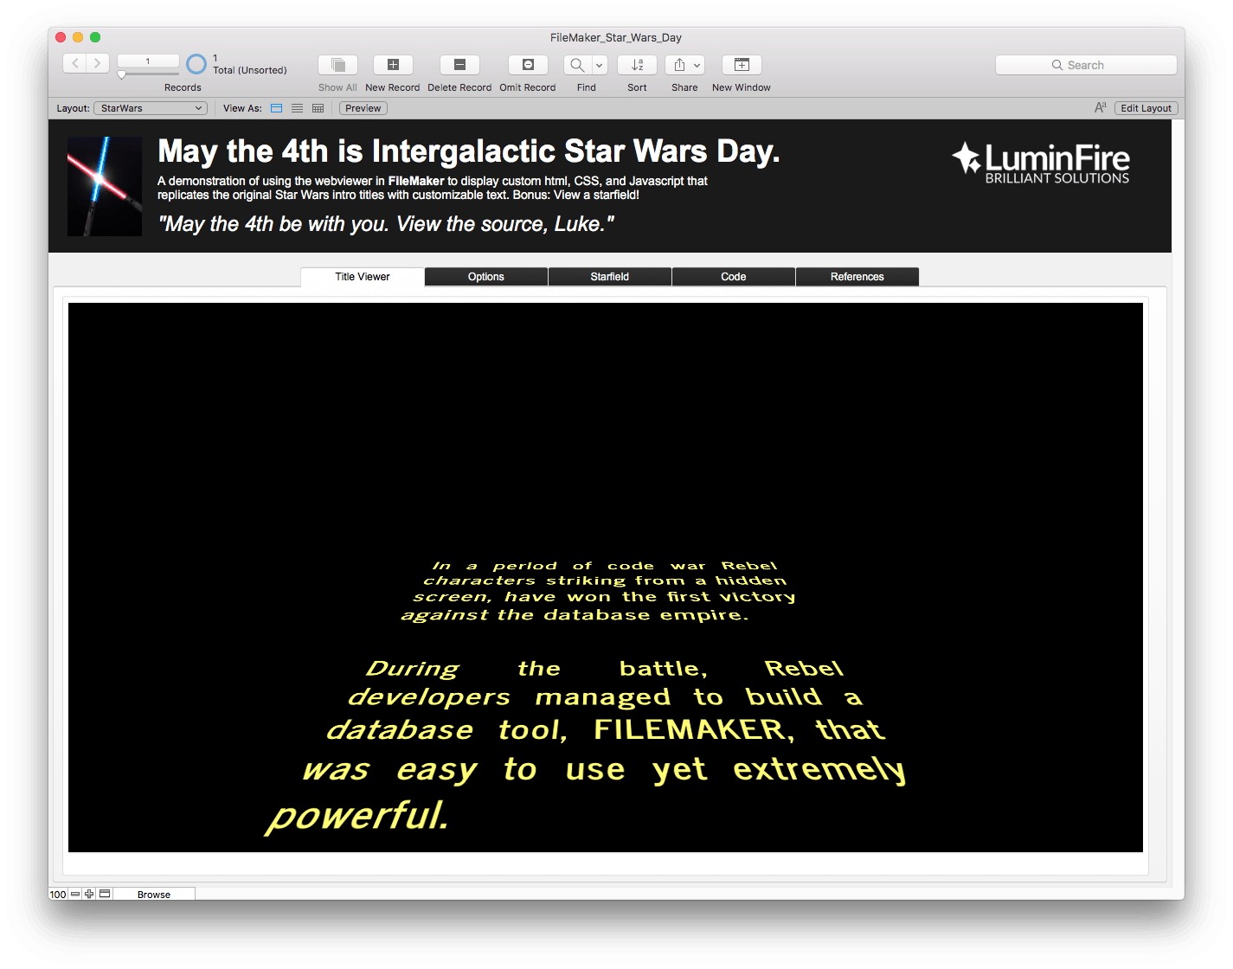Image resolution: width=1233 pixels, height=969 pixels.
Task: Open the Share dropdown arrow
Action: click(697, 65)
